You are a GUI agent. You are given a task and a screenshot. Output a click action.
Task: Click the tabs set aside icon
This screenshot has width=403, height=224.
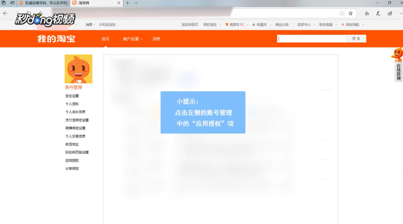(x=3, y=3)
